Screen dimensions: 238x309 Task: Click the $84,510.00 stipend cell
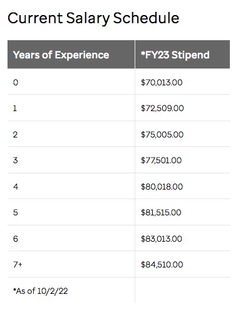pyautogui.click(x=182, y=264)
